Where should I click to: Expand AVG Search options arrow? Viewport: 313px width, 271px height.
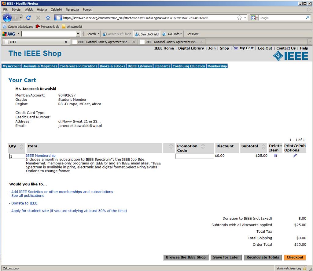pos(98,34)
